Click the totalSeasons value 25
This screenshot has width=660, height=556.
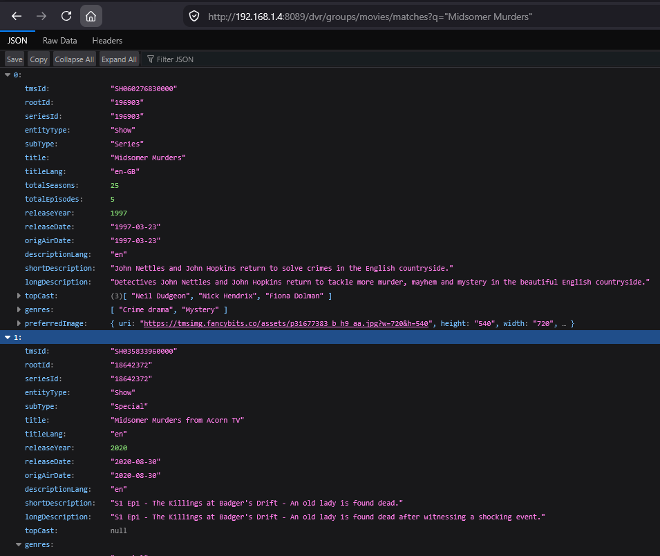click(x=115, y=186)
